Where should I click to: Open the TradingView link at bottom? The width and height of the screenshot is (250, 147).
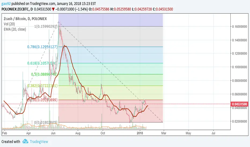[x=39, y=141]
